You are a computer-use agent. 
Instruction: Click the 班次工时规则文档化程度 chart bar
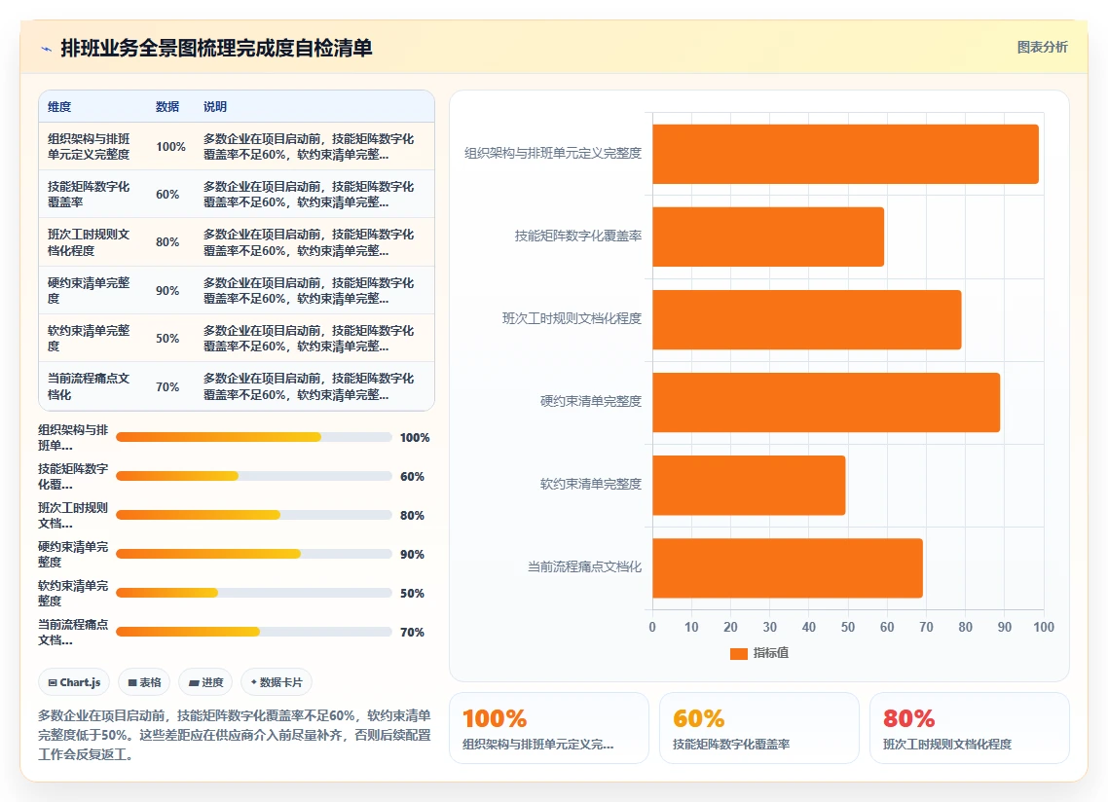tap(807, 319)
